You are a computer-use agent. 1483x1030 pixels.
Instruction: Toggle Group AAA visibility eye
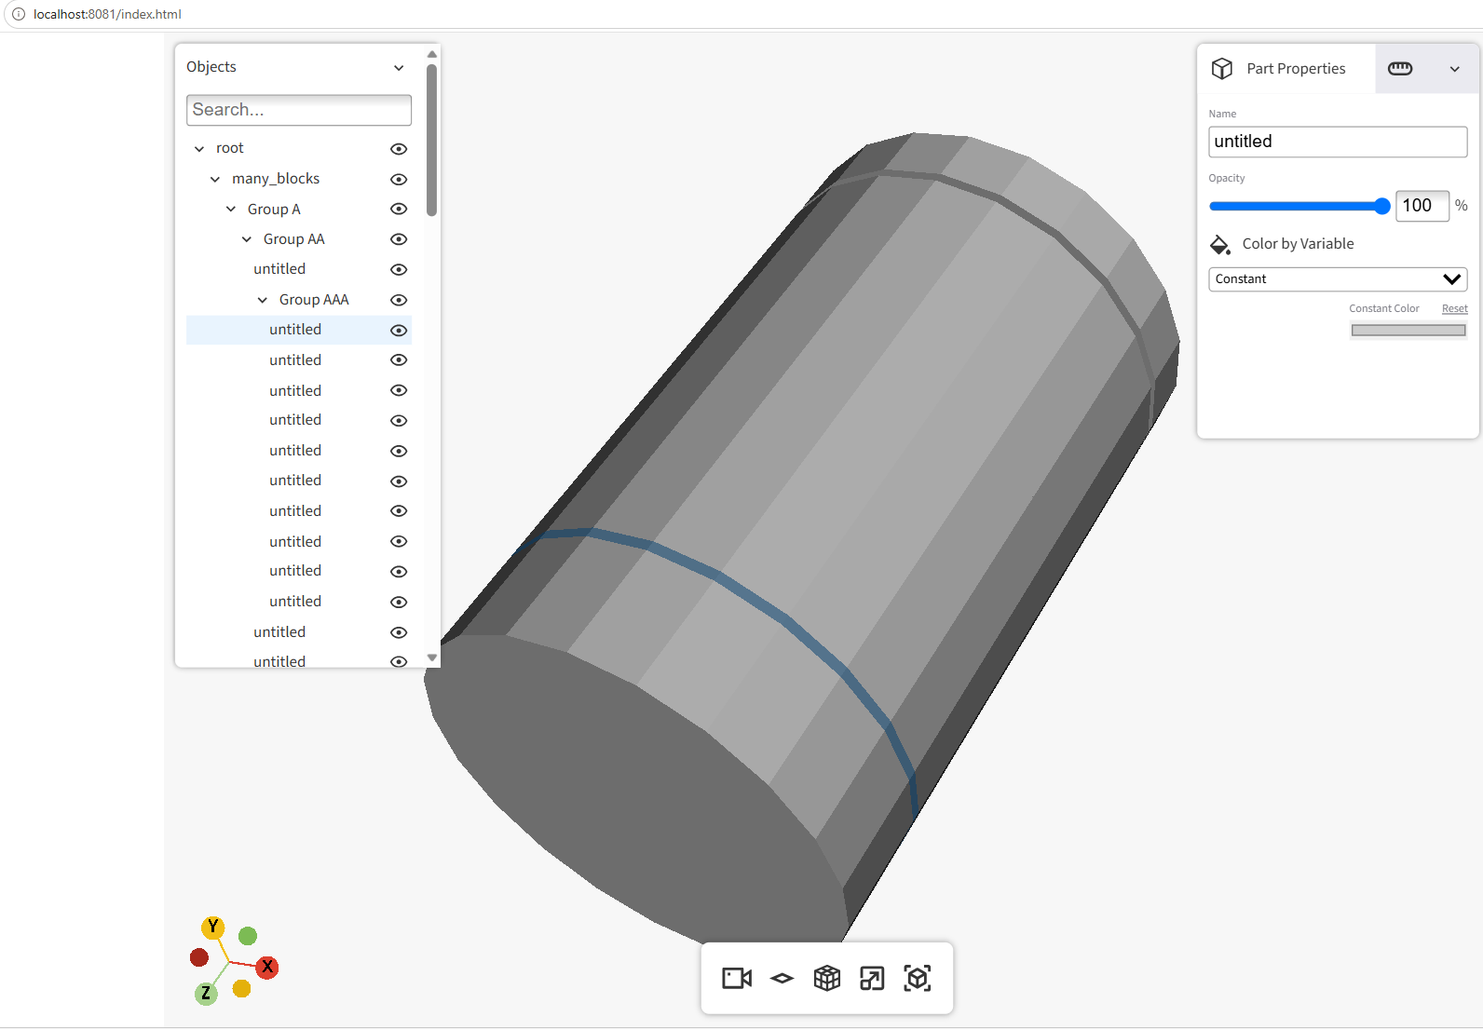pyautogui.click(x=399, y=300)
